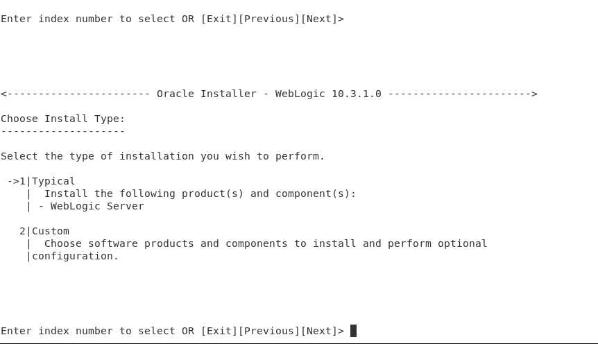Click [Previous] in the upper prompt line

point(269,19)
